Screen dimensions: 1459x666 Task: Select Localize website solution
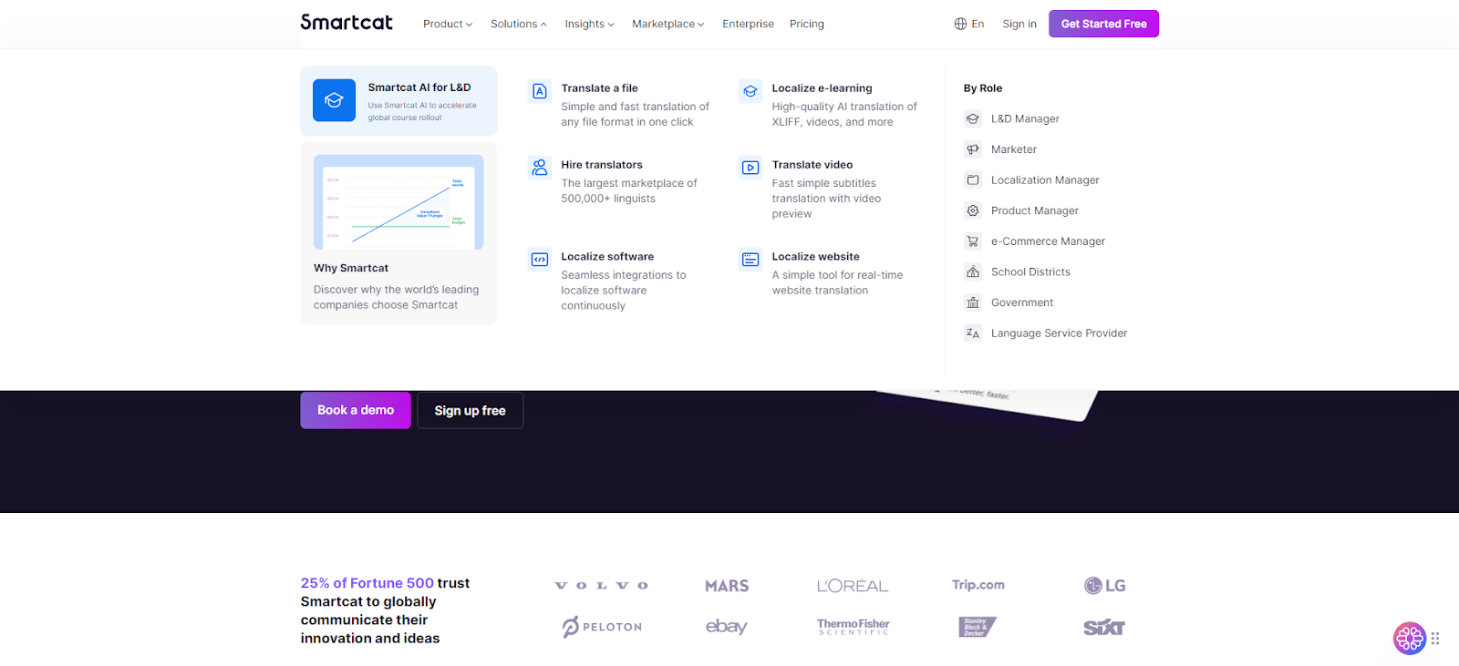point(830,273)
